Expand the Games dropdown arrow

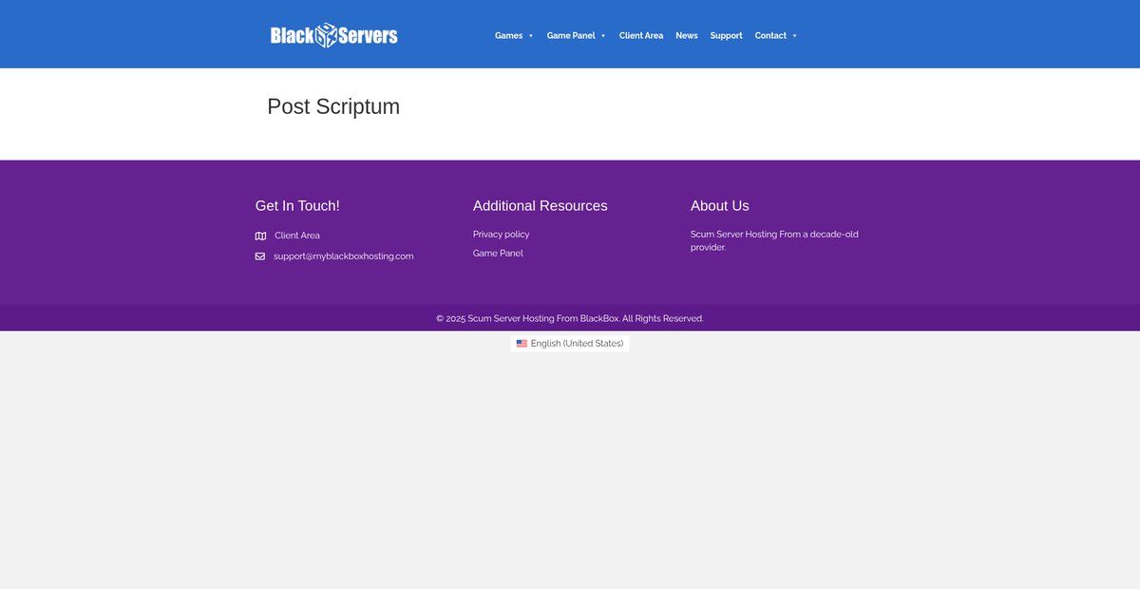click(x=531, y=36)
